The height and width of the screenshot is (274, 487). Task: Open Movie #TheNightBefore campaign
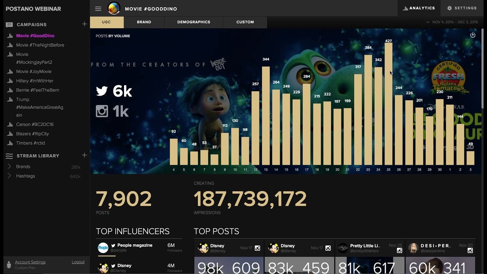tap(40, 45)
